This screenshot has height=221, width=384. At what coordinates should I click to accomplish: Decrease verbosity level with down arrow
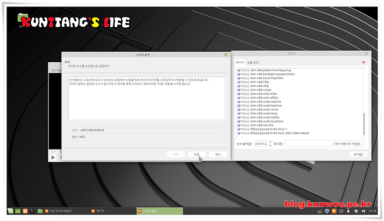coord(270,145)
